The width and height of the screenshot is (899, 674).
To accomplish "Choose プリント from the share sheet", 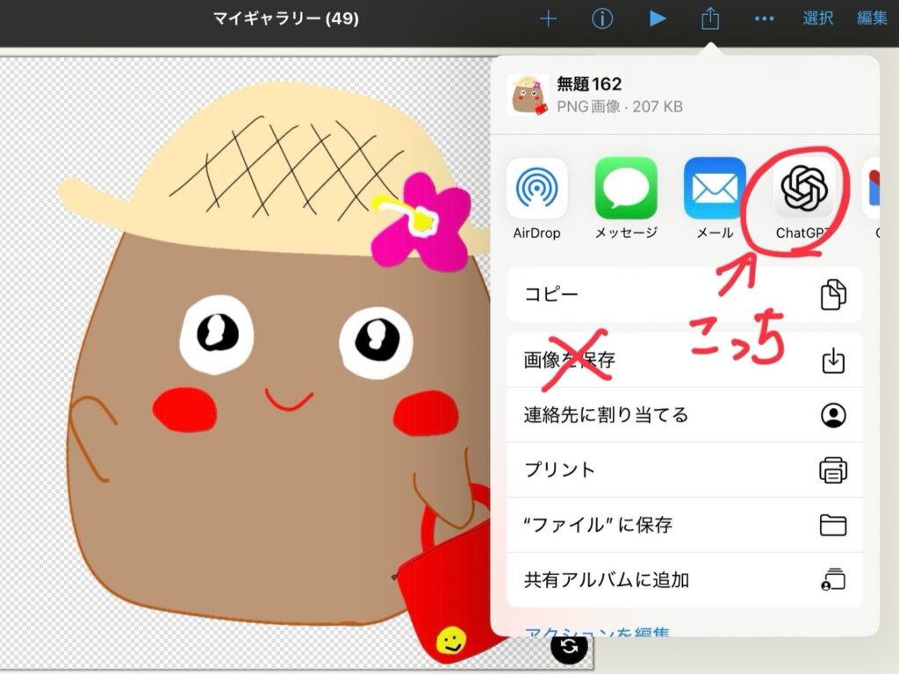I will [x=685, y=470].
